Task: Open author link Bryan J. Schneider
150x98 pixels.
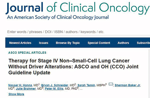Action: pyautogui.click(x=54, y=85)
